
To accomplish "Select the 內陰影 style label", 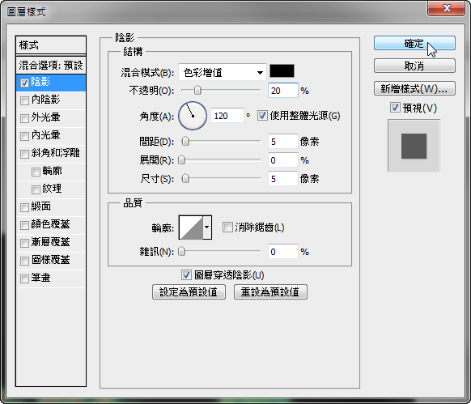I will coord(45,100).
